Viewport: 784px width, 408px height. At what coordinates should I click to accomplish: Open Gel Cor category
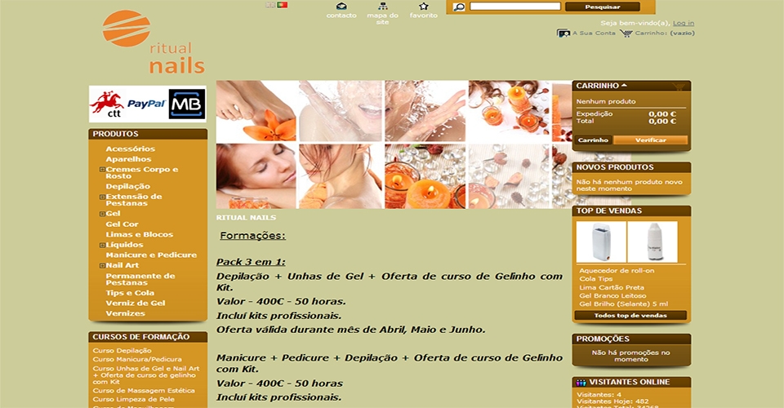[122, 224]
